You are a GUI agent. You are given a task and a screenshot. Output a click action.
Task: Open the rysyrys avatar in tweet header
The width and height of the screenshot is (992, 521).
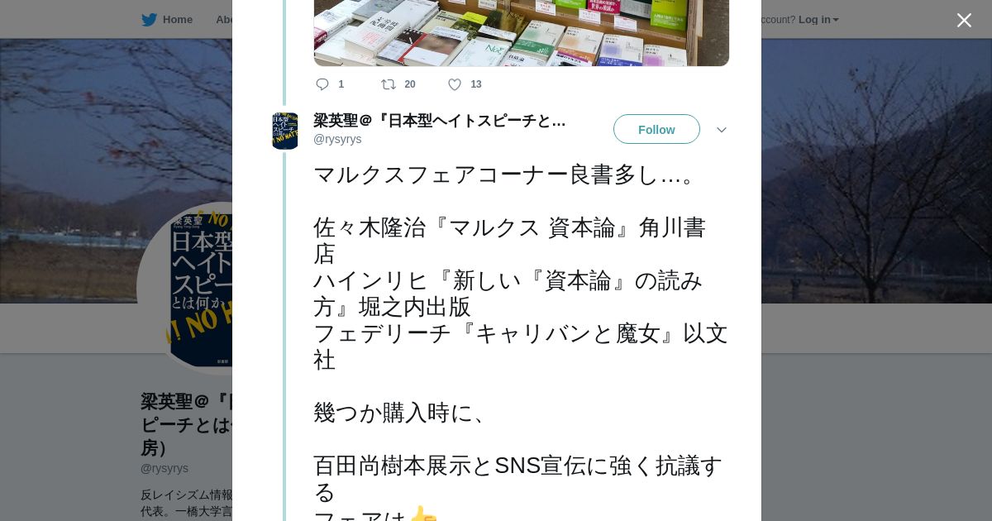(285, 131)
